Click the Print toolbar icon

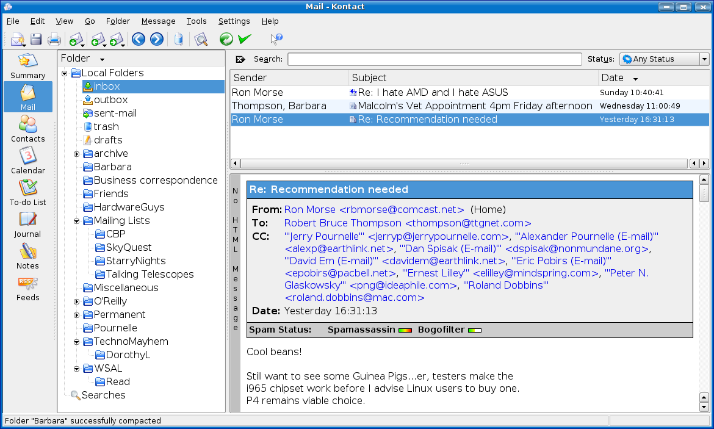54,40
